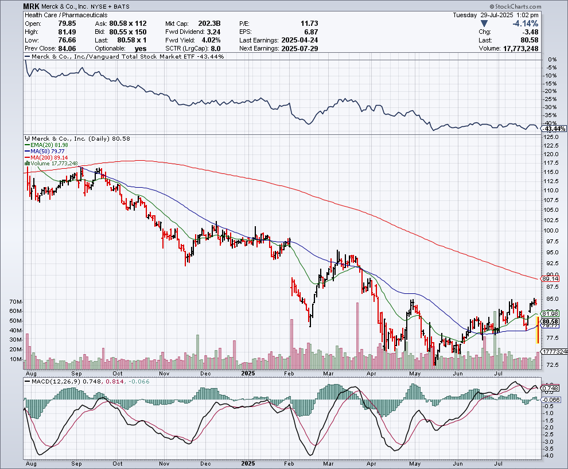Screen dimensions: 568x469
Task: Select the Low value 76.66
Action: tap(67, 40)
